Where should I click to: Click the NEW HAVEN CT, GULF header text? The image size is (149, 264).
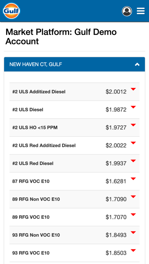[36, 64]
